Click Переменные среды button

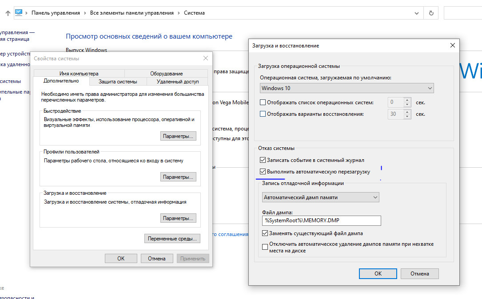coord(172,239)
